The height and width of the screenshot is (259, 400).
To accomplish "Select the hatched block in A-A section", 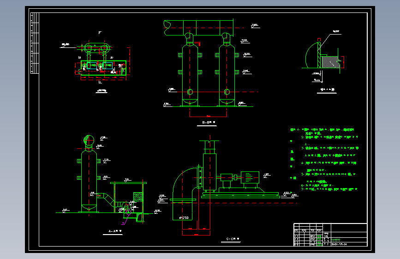I will tap(138, 197).
